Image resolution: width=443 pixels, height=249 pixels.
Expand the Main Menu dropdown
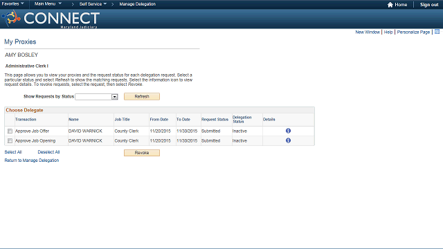48,4
